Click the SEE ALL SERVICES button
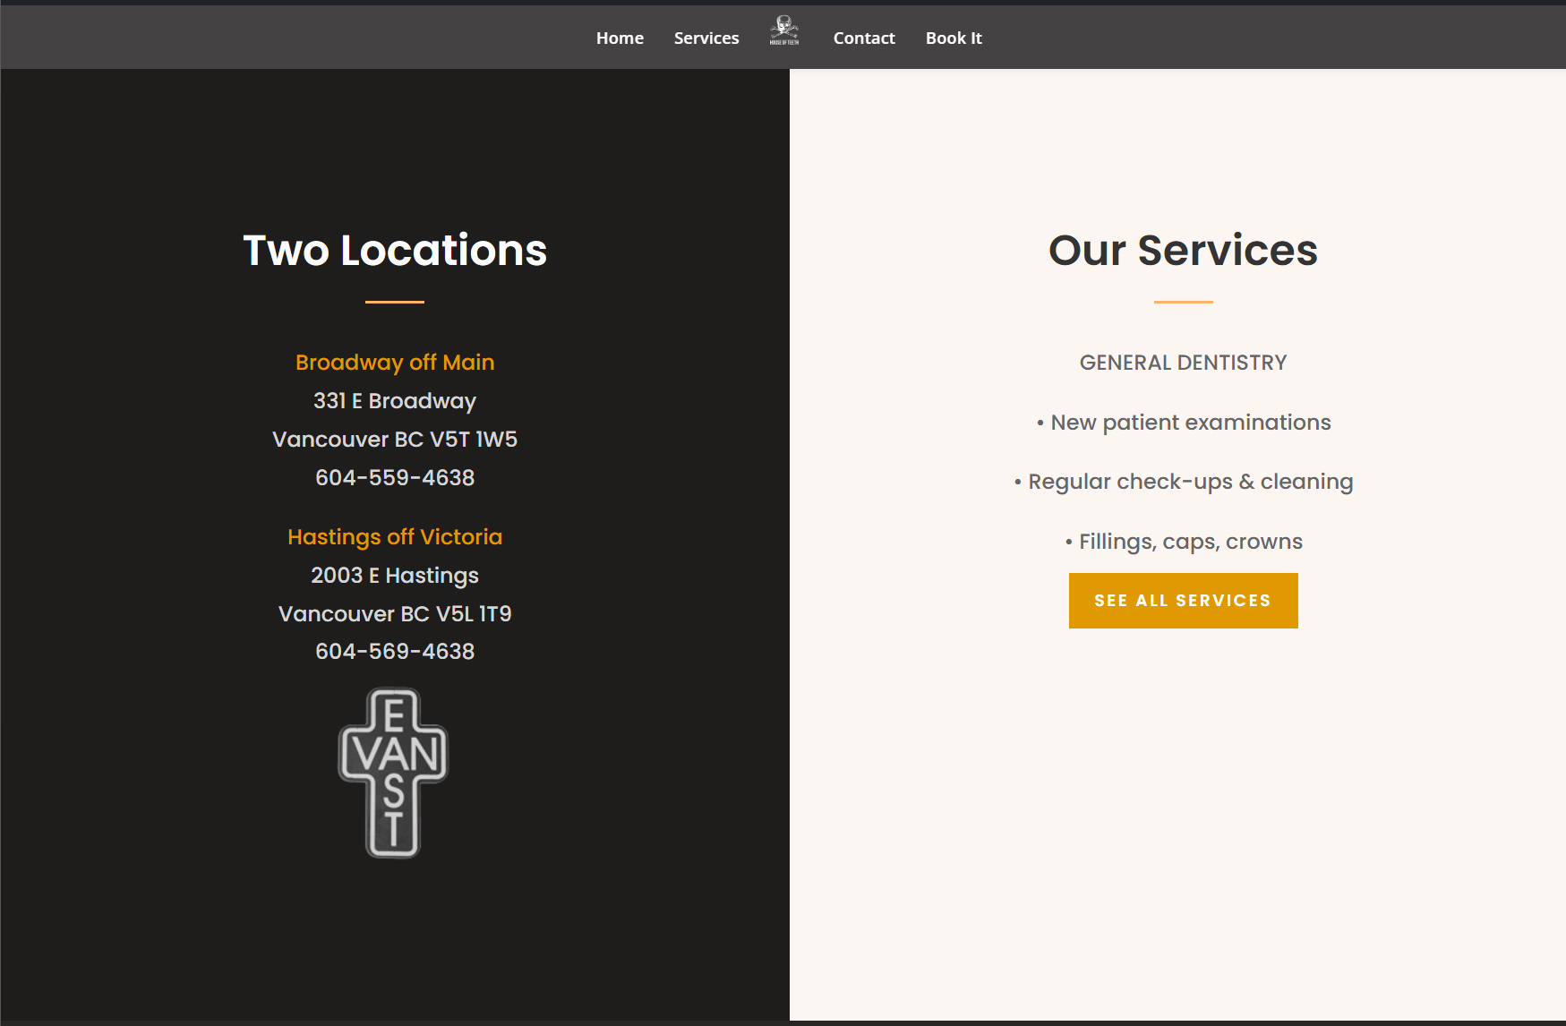The image size is (1566, 1026). pyautogui.click(x=1183, y=601)
